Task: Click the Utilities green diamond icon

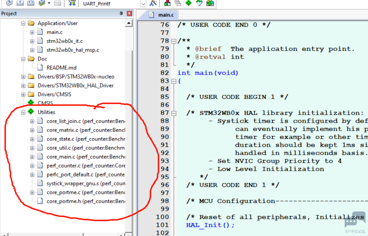Action: pos(31,112)
